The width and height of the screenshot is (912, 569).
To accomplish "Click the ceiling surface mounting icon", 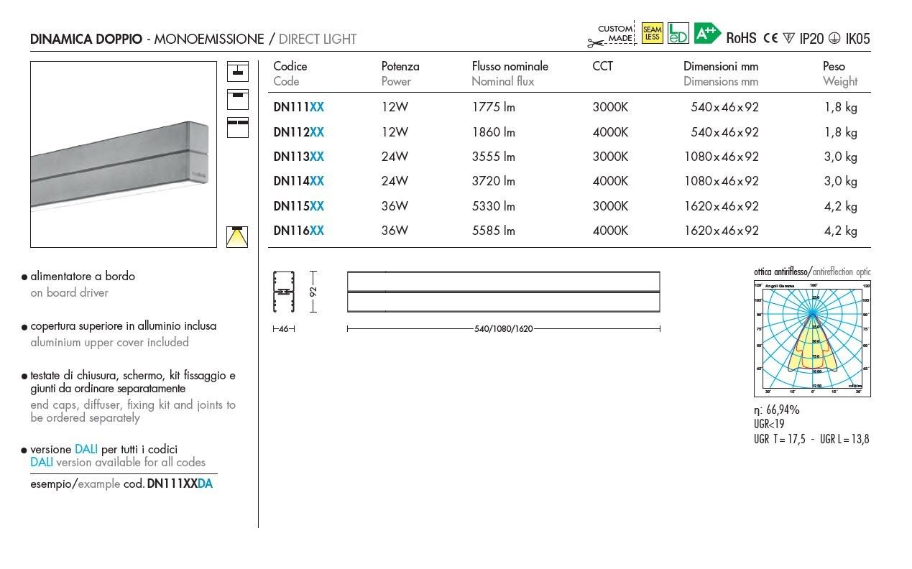I will coord(237,99).
